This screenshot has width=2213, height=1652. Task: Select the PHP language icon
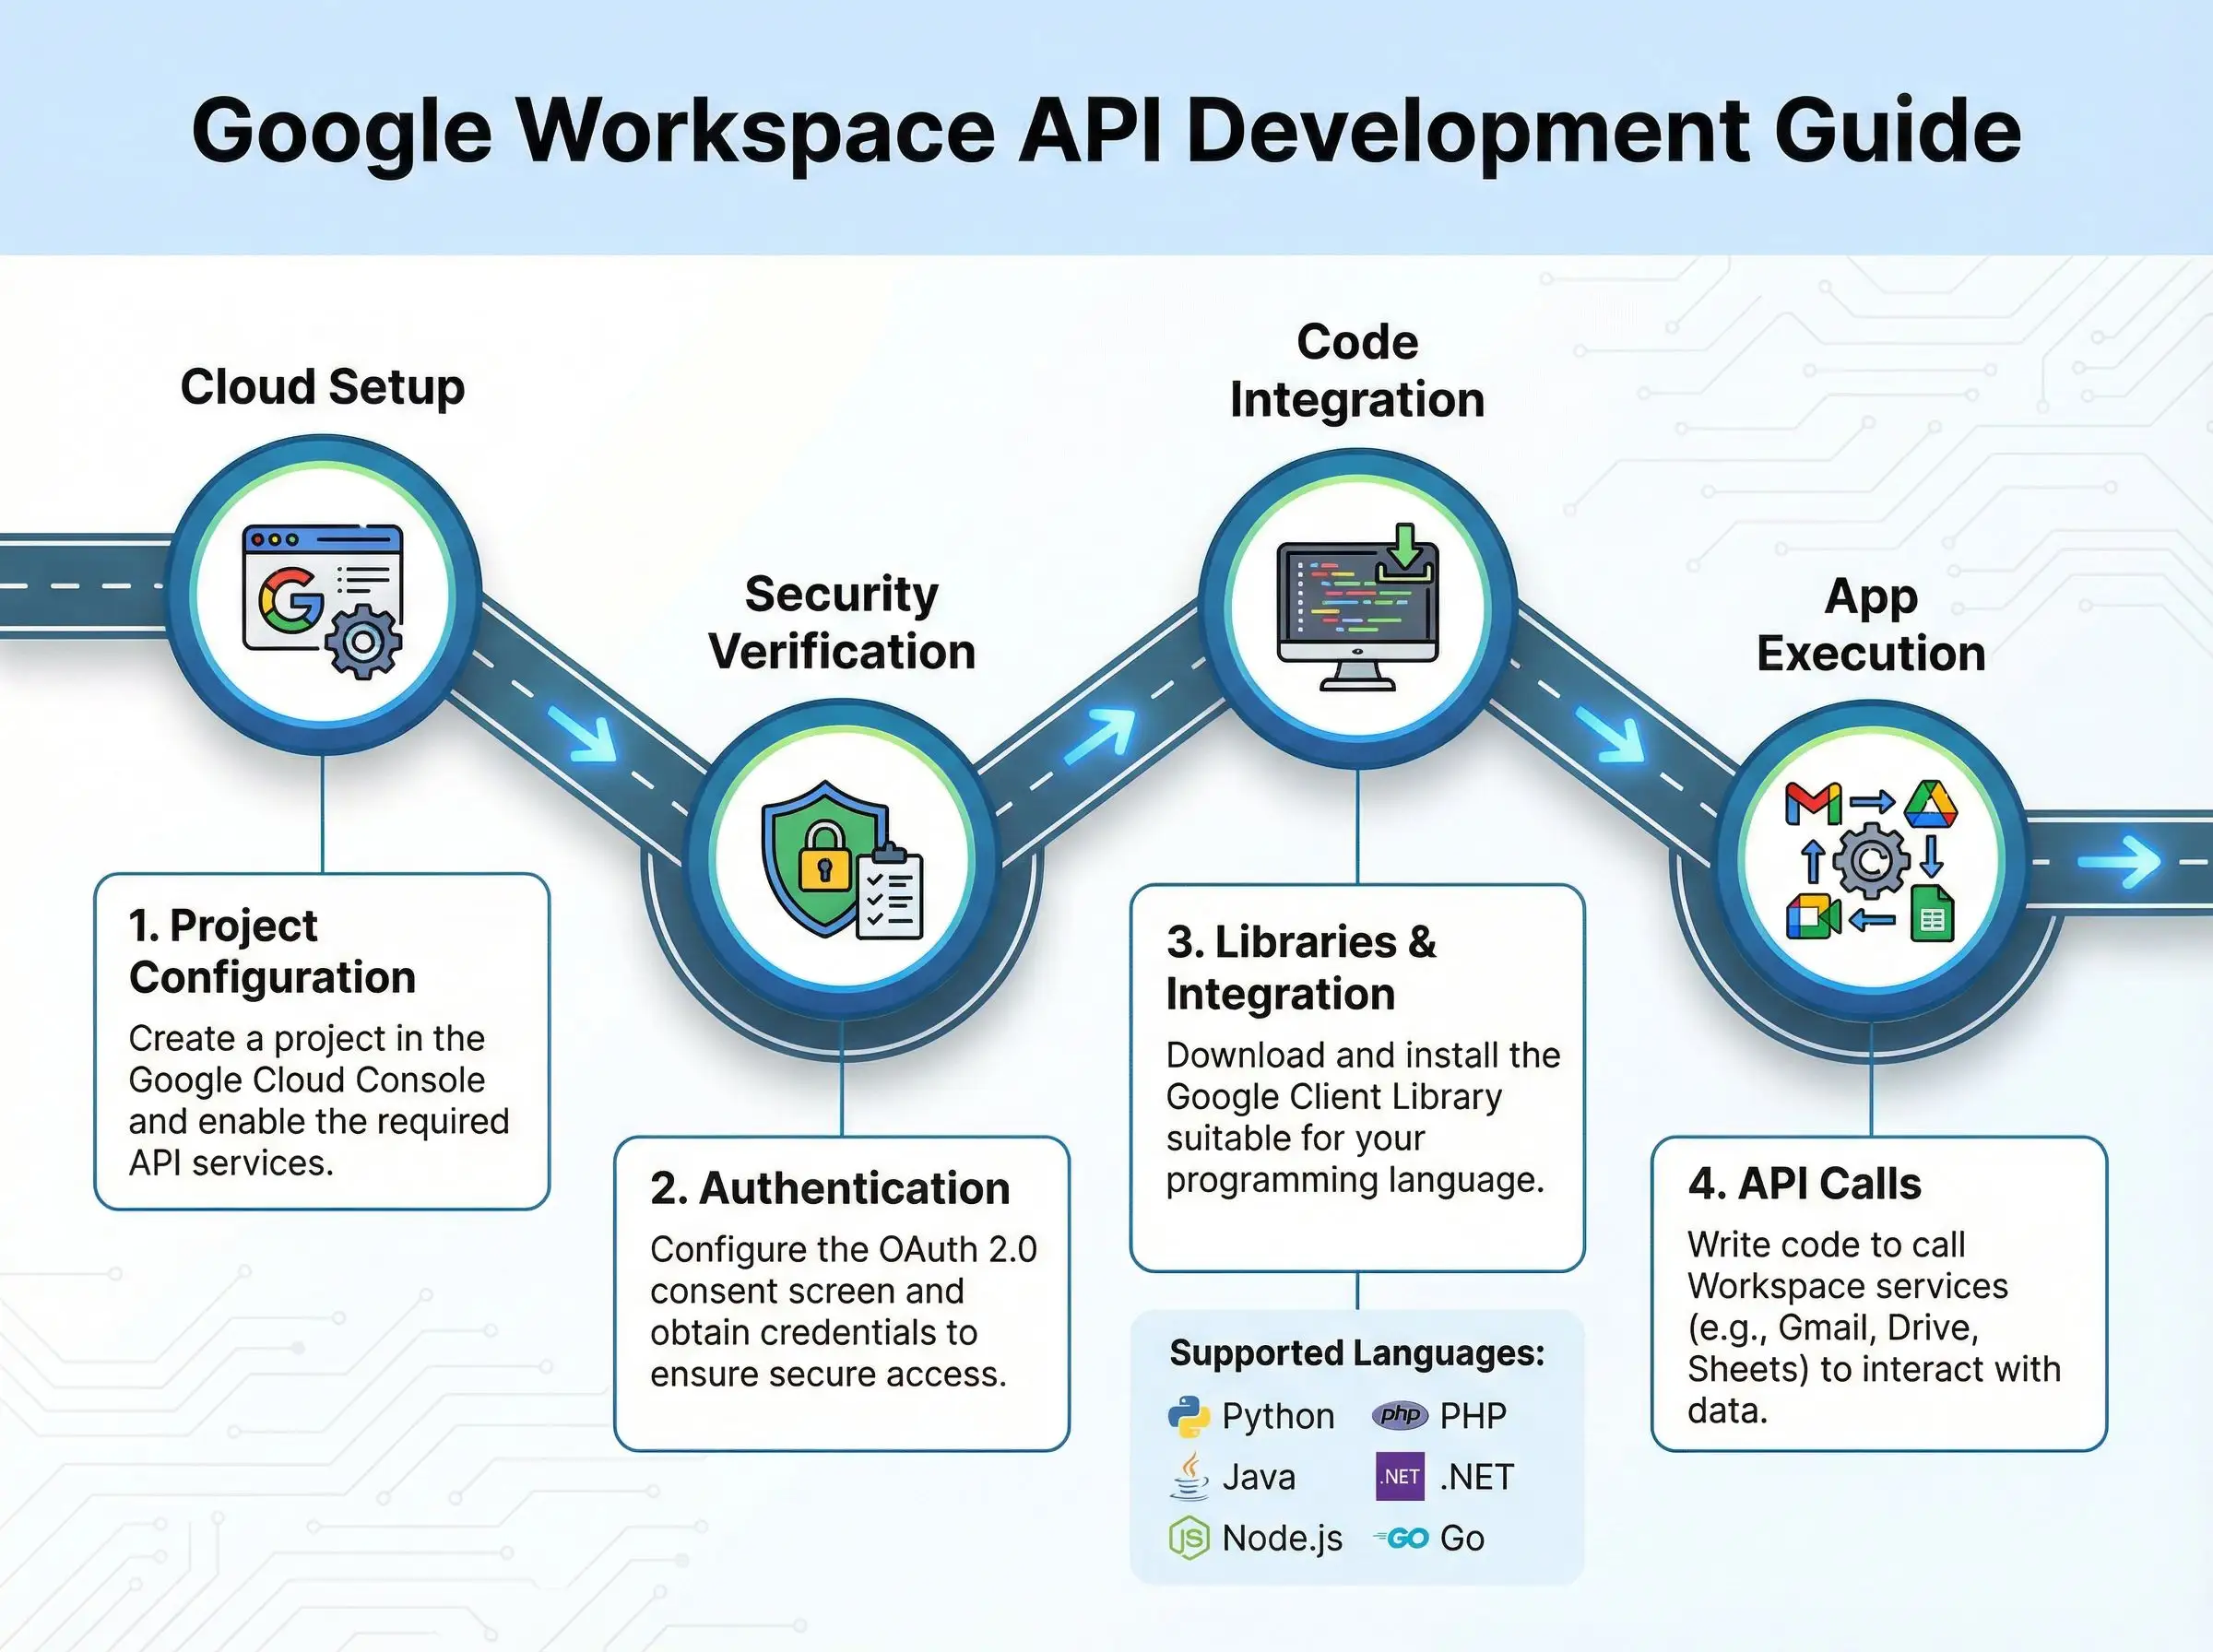(1400, 1414)
